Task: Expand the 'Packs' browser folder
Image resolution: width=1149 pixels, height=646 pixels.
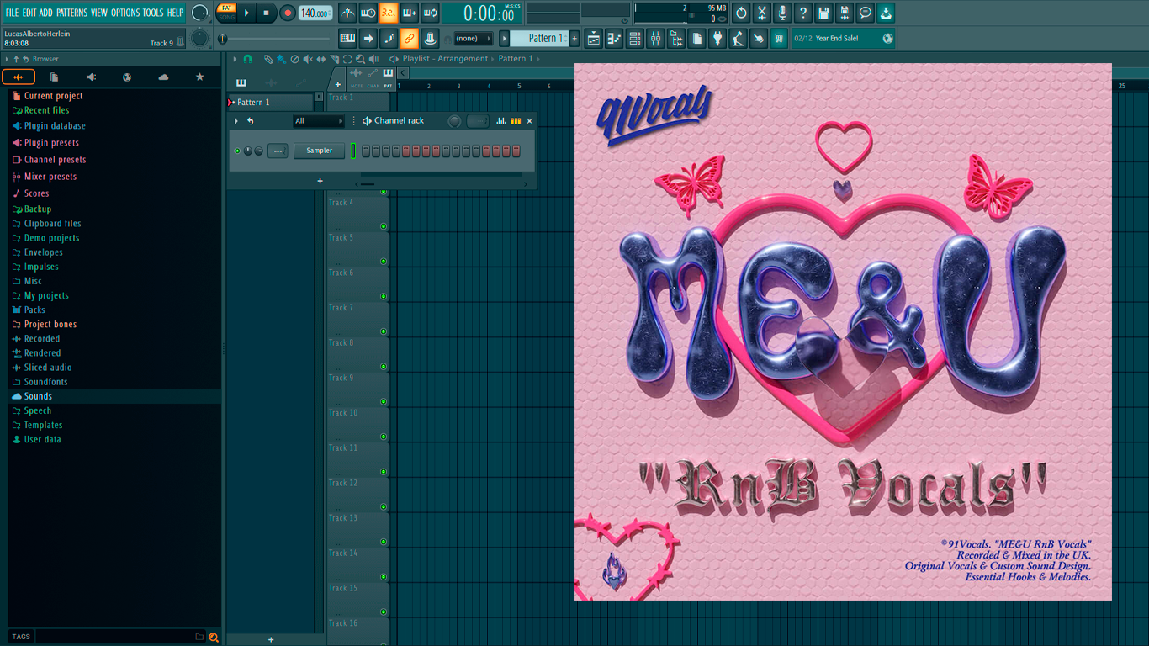Action: click(34, 310)
